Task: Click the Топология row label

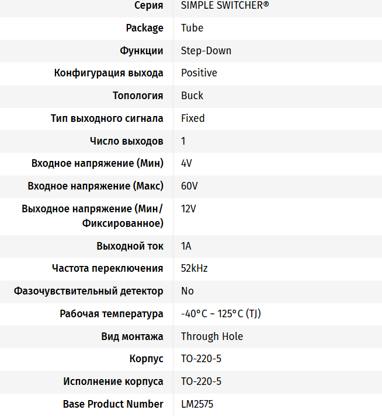Action: (138, 96)
